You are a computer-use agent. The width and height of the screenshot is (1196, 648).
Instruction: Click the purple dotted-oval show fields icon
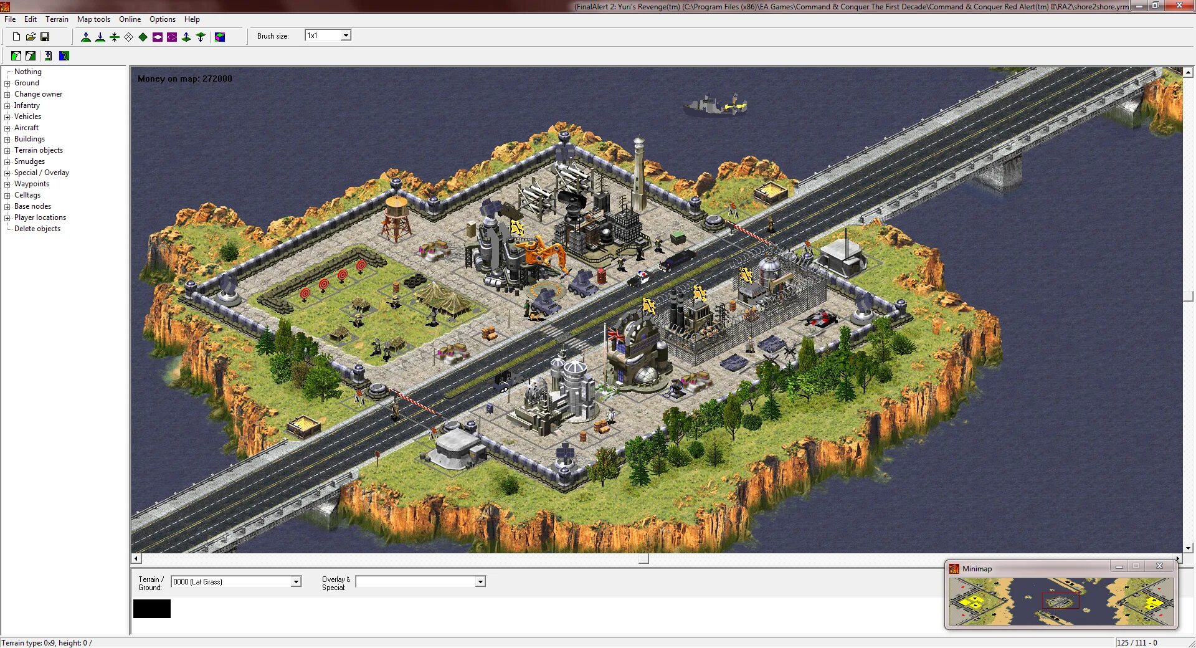(172, 37)
